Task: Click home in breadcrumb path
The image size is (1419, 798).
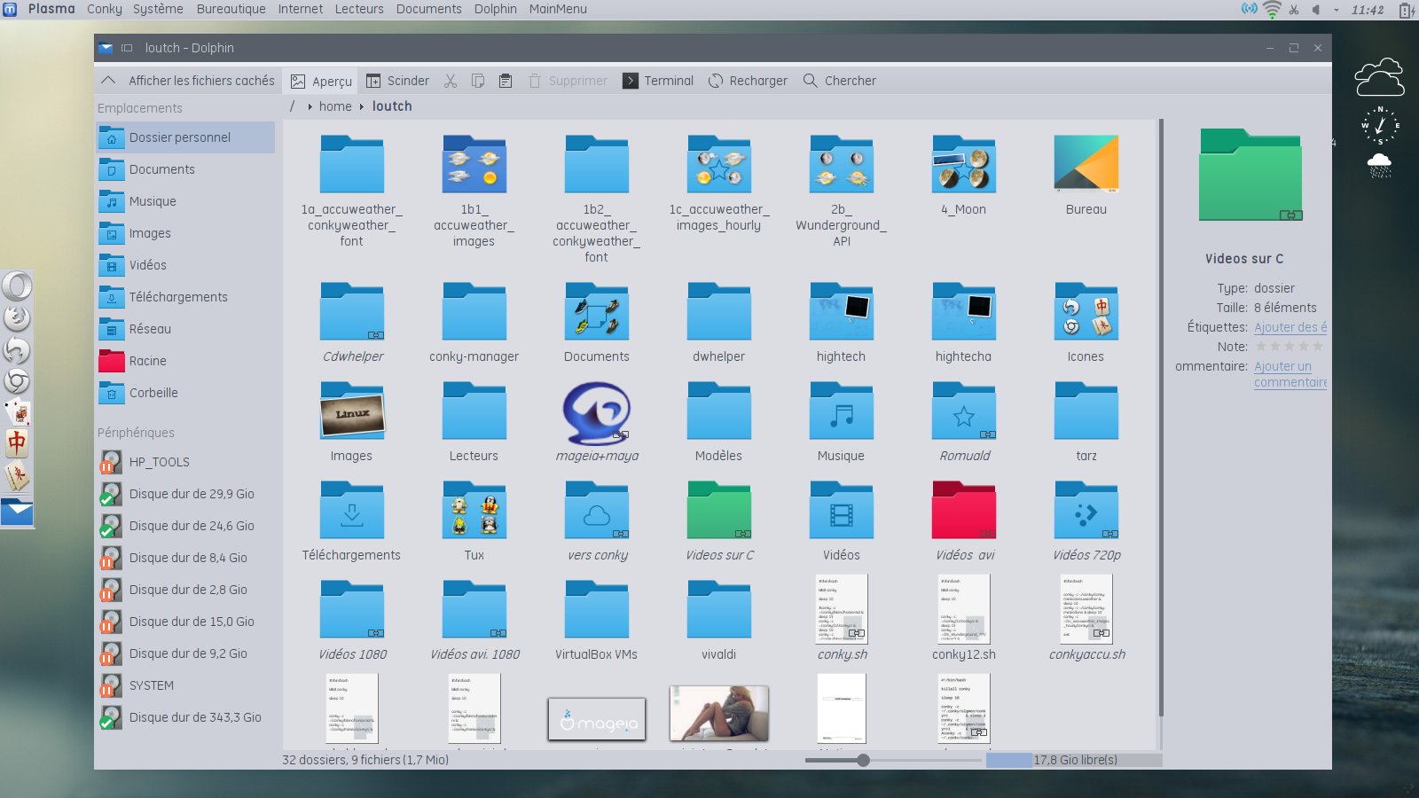Action: [x=335, y=106]
